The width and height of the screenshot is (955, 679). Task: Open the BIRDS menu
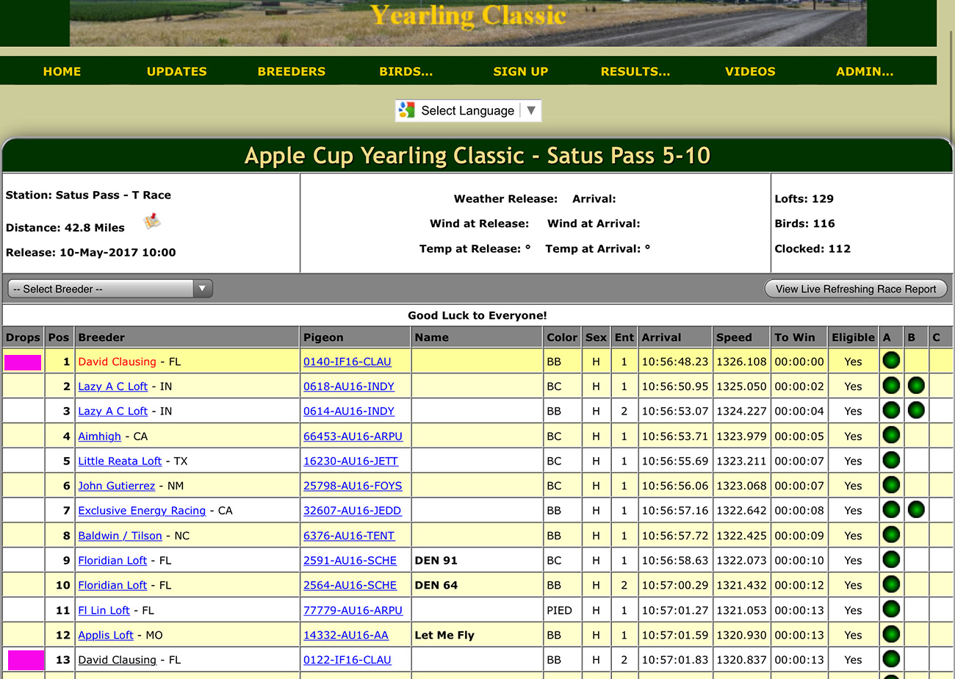406,71
